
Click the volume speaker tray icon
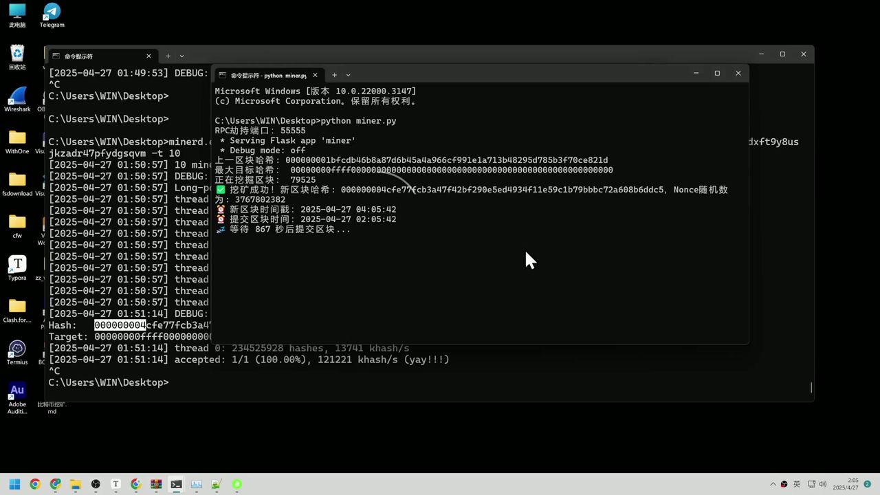coord(823,484)
